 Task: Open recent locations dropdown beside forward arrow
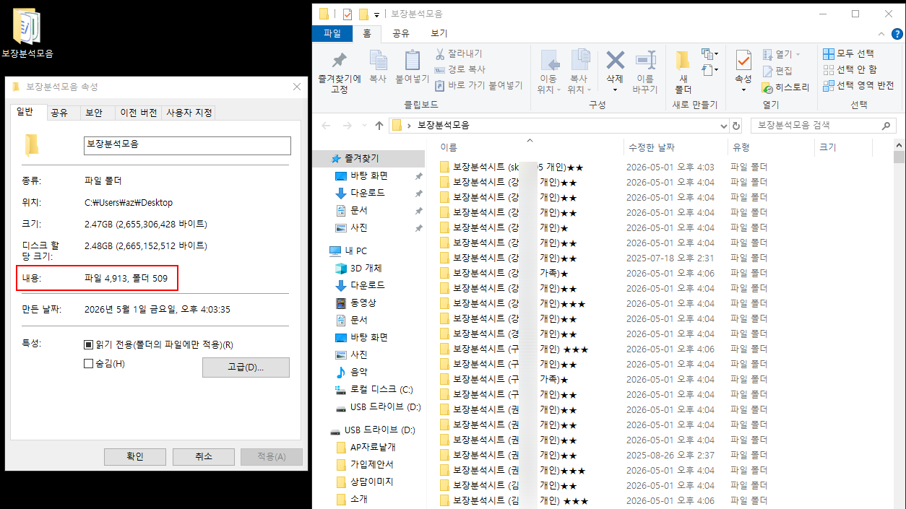tap(363, 126)
